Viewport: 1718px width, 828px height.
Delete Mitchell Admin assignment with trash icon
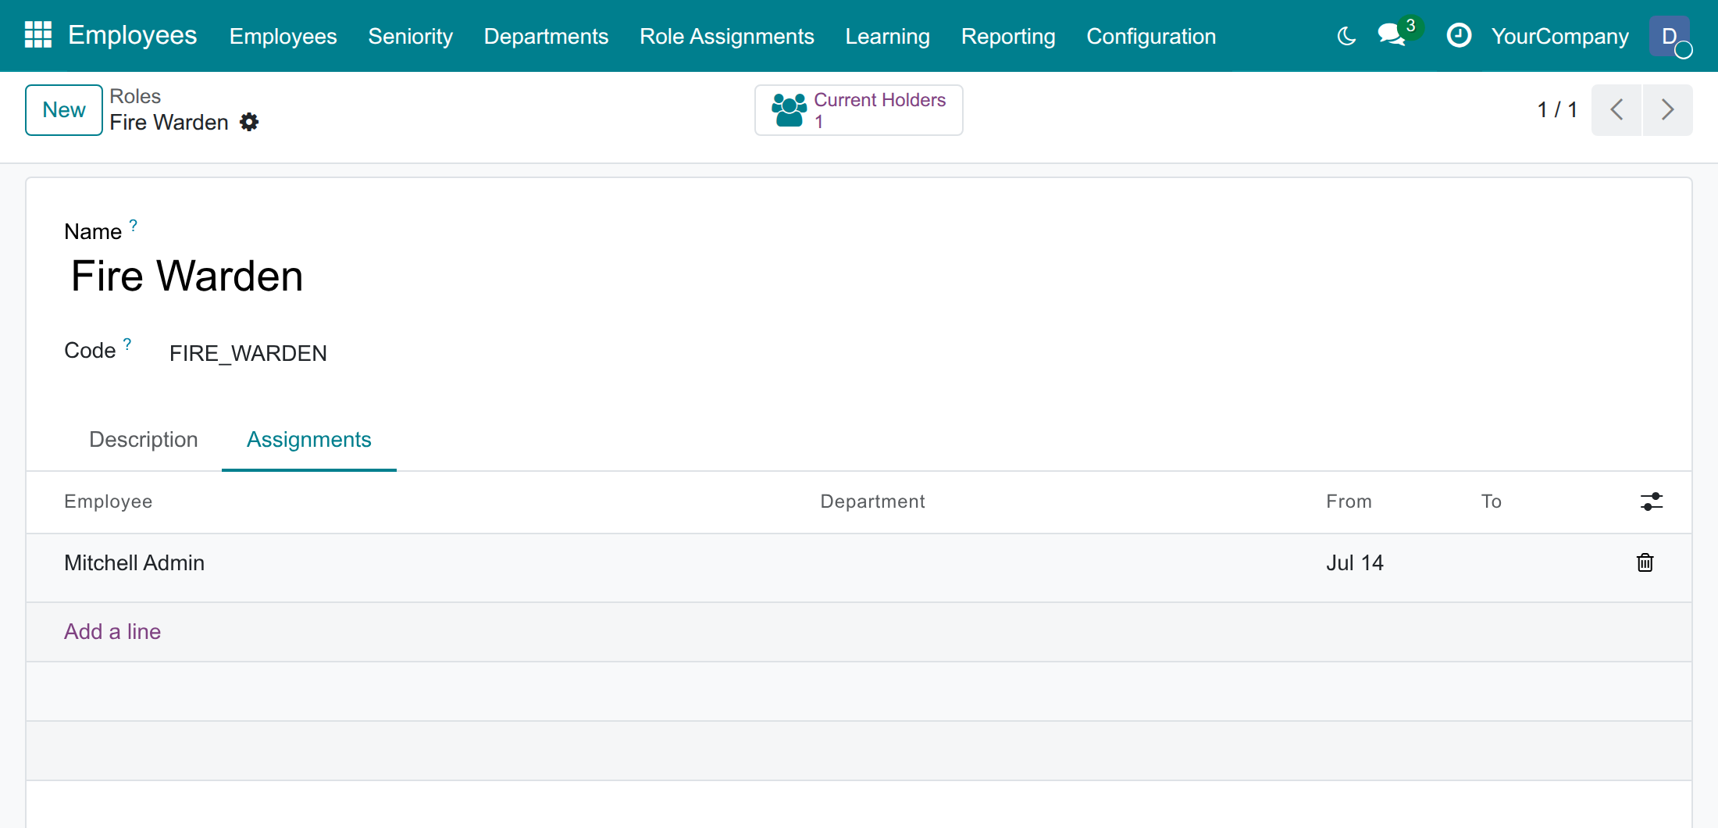pyautogui.click(x=1645, y=562)
